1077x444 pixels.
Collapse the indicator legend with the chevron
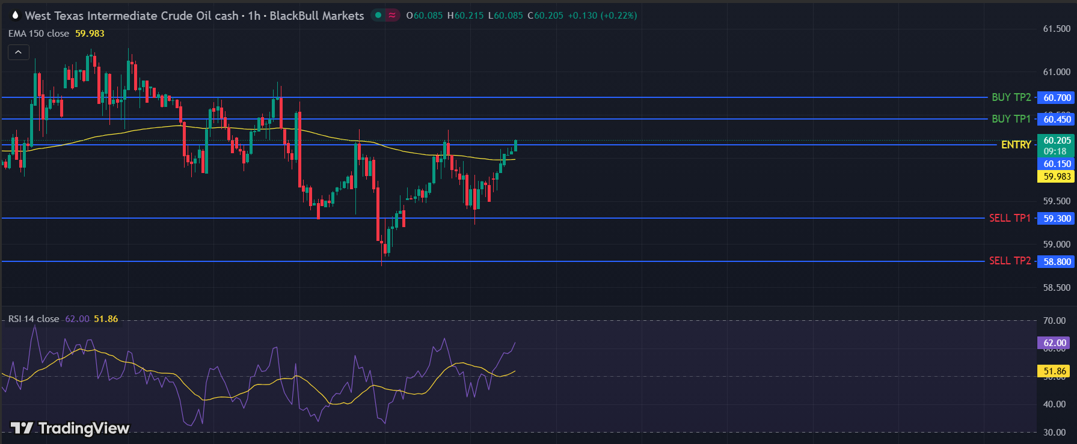click(x=18, y=52)
